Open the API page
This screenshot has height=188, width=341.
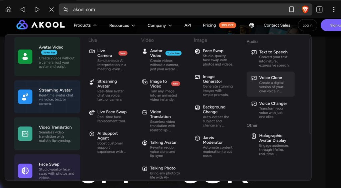188,25
